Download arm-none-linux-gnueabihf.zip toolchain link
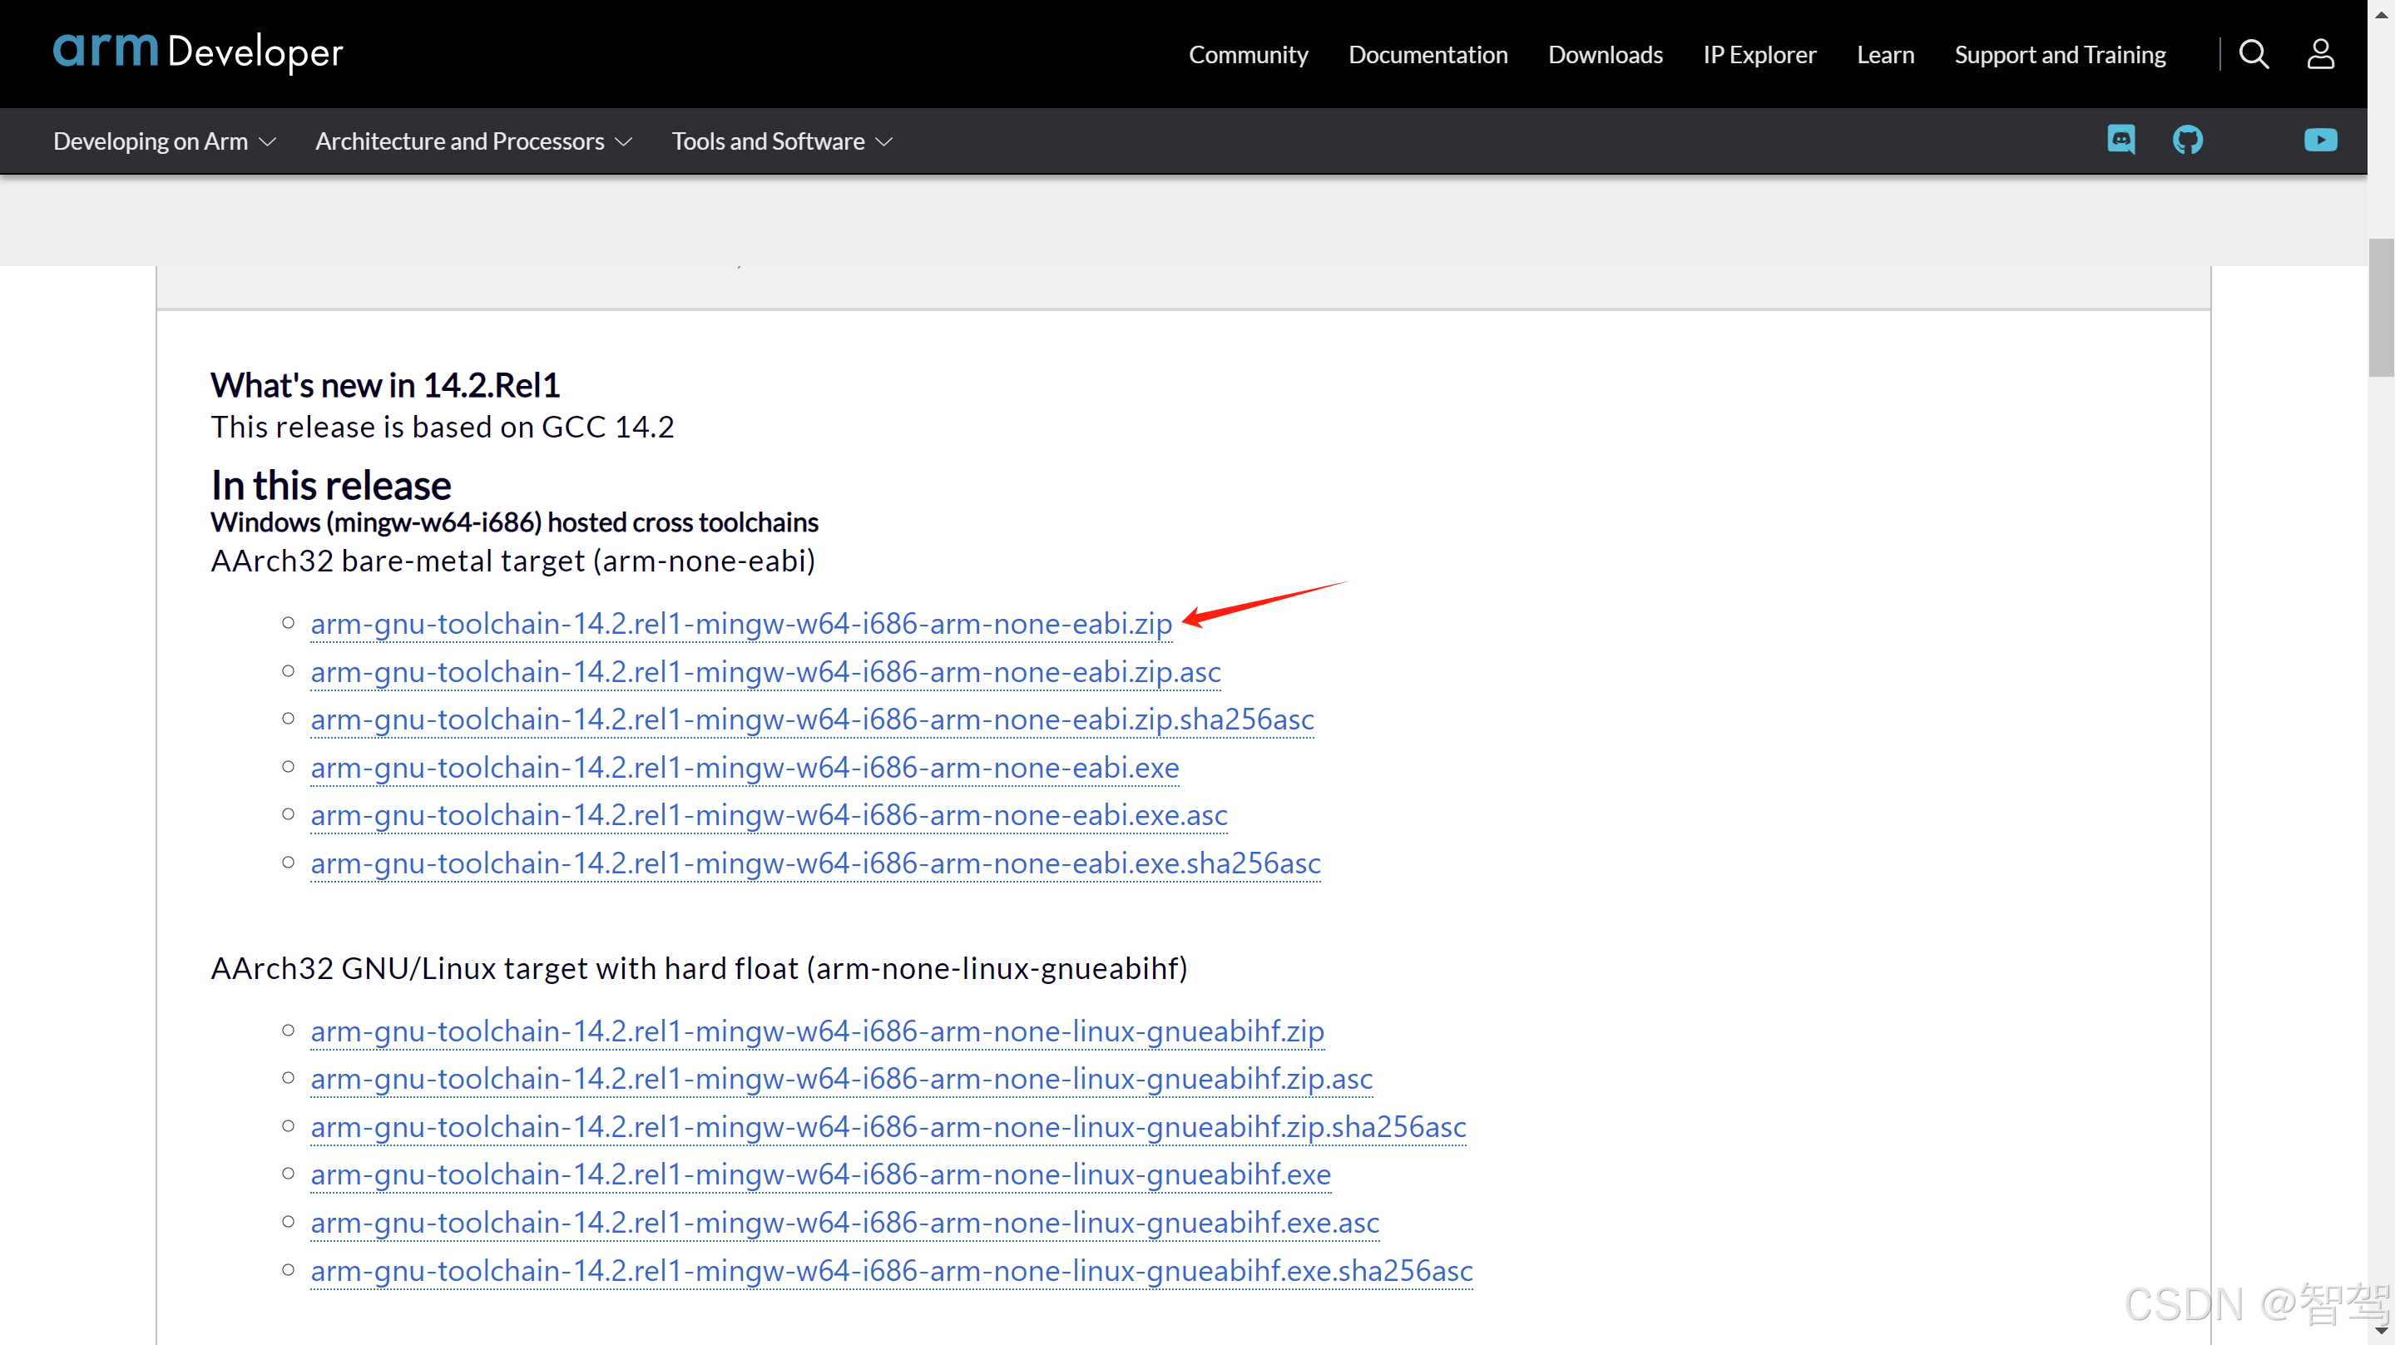This screenshot has width=2395, height=1345. pyautogui.click(x=816, y=1031)
